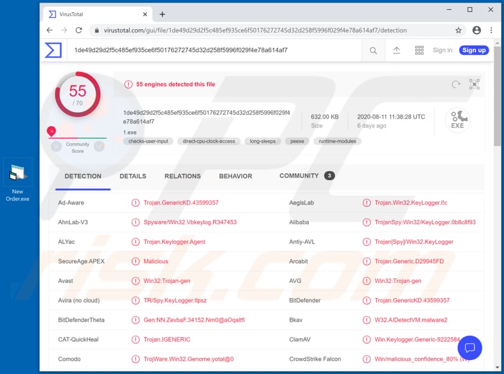Click the hash search input field
Screen dimensions: 504x374
[214, 50]
